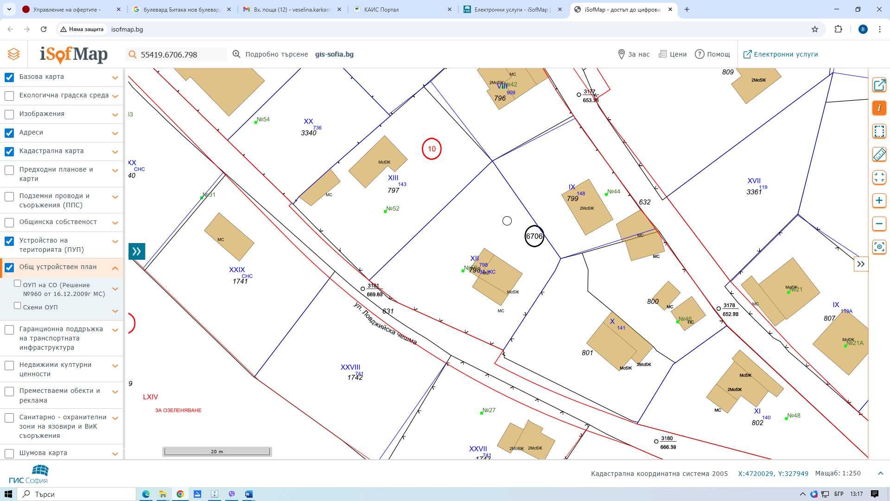Switch to the КАИС Портал tab
The image size is (890, 501).
(402, 9)
